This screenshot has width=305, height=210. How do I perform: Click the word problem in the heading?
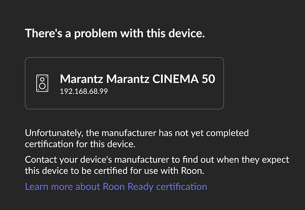pos(95,34)
